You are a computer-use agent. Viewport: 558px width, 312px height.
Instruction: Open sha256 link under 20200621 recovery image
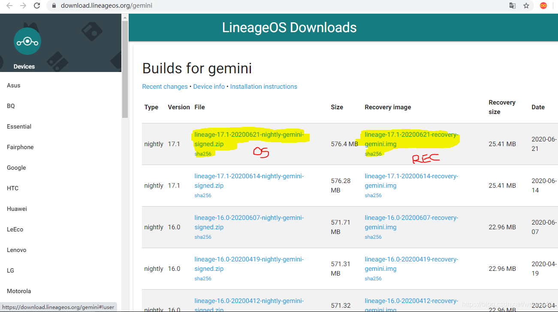(x=373, y=154)
